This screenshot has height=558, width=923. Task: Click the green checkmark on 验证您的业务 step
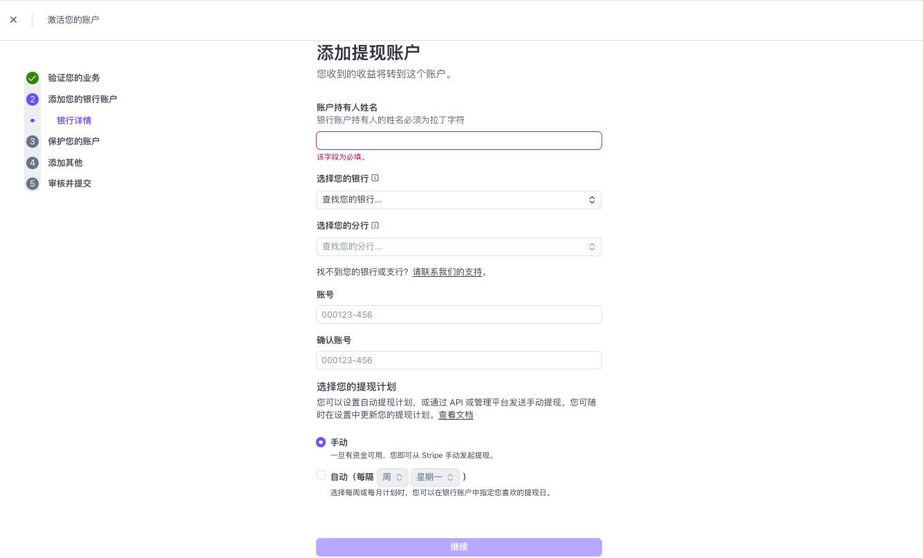(32, 78)
